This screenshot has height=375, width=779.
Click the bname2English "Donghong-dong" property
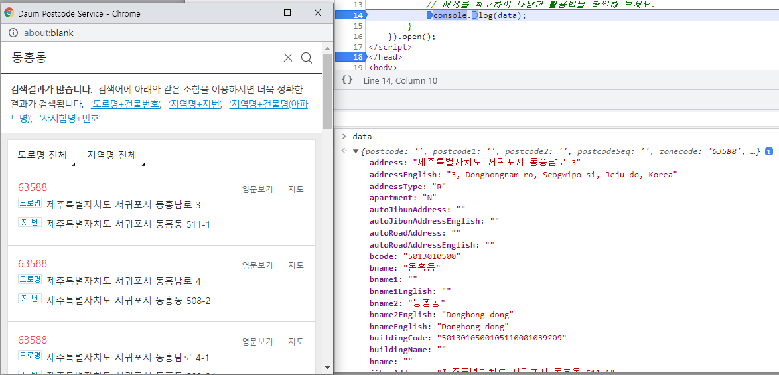point(442,315)
